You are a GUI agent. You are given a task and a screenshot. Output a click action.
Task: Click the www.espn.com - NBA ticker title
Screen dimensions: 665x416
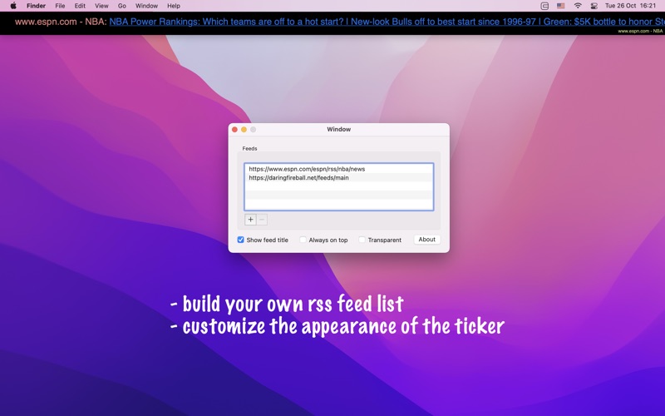coord(61,22)
